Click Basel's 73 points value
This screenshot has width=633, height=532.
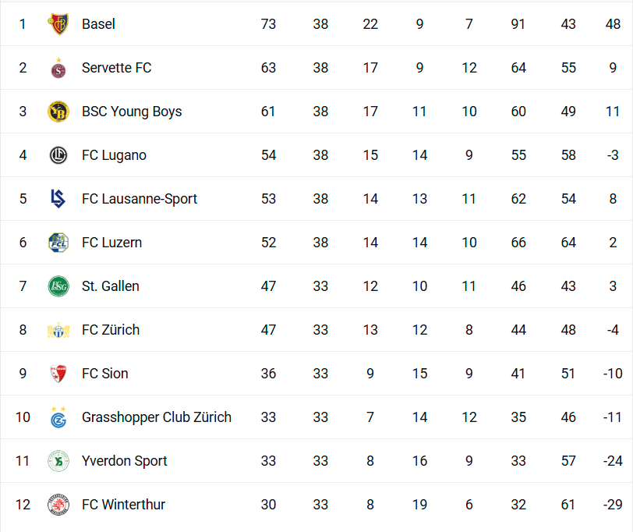[268, 24]
